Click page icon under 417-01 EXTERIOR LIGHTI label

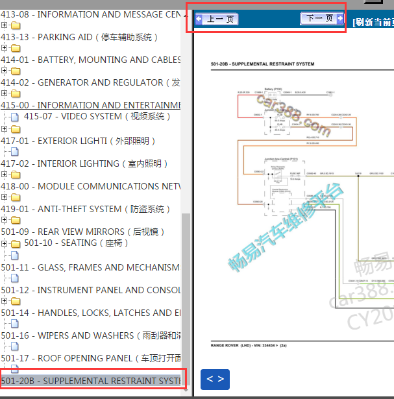(15, 152)
